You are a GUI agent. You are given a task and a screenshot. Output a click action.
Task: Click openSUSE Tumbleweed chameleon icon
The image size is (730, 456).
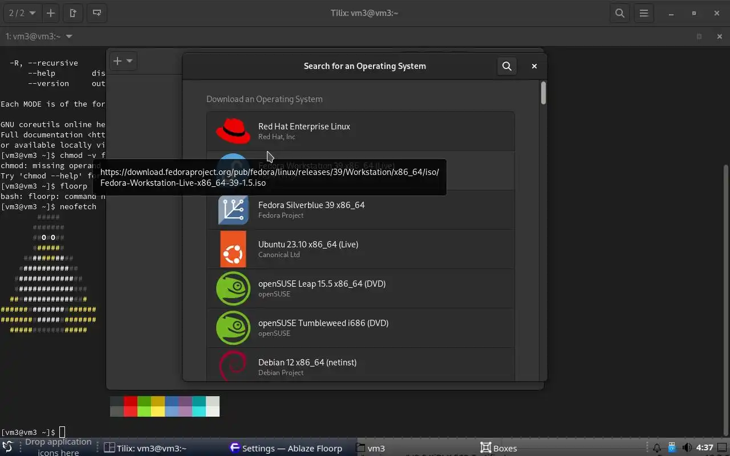[233, 328]
